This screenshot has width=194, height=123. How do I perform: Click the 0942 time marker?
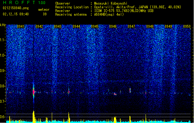[x=39, y=26]
